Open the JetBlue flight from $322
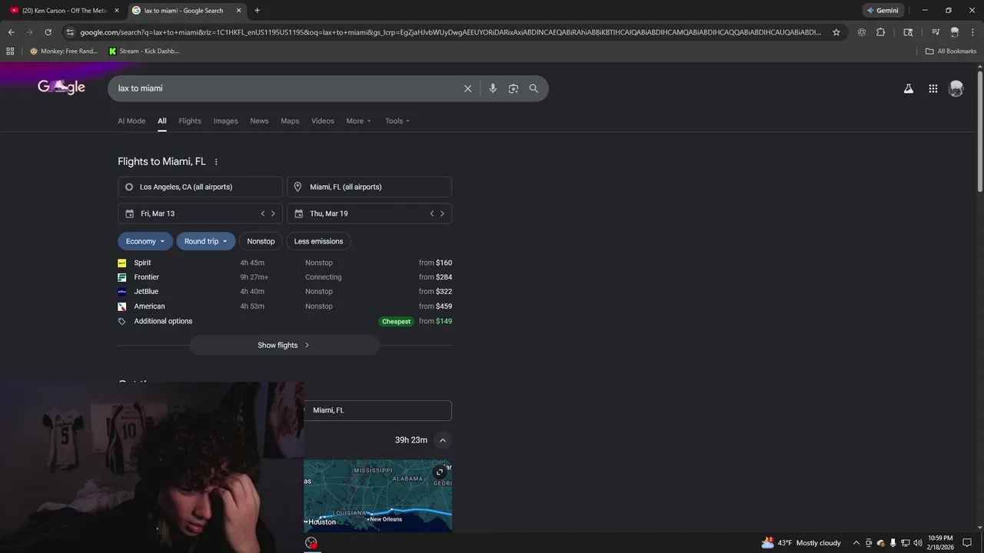The height and width of the screenshot is (553, 984). coord(284,292)
